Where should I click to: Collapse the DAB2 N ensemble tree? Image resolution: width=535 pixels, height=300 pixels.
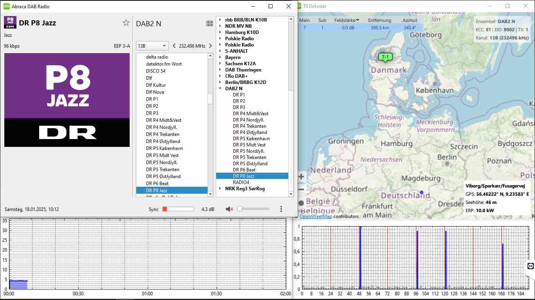click(221, 89)
